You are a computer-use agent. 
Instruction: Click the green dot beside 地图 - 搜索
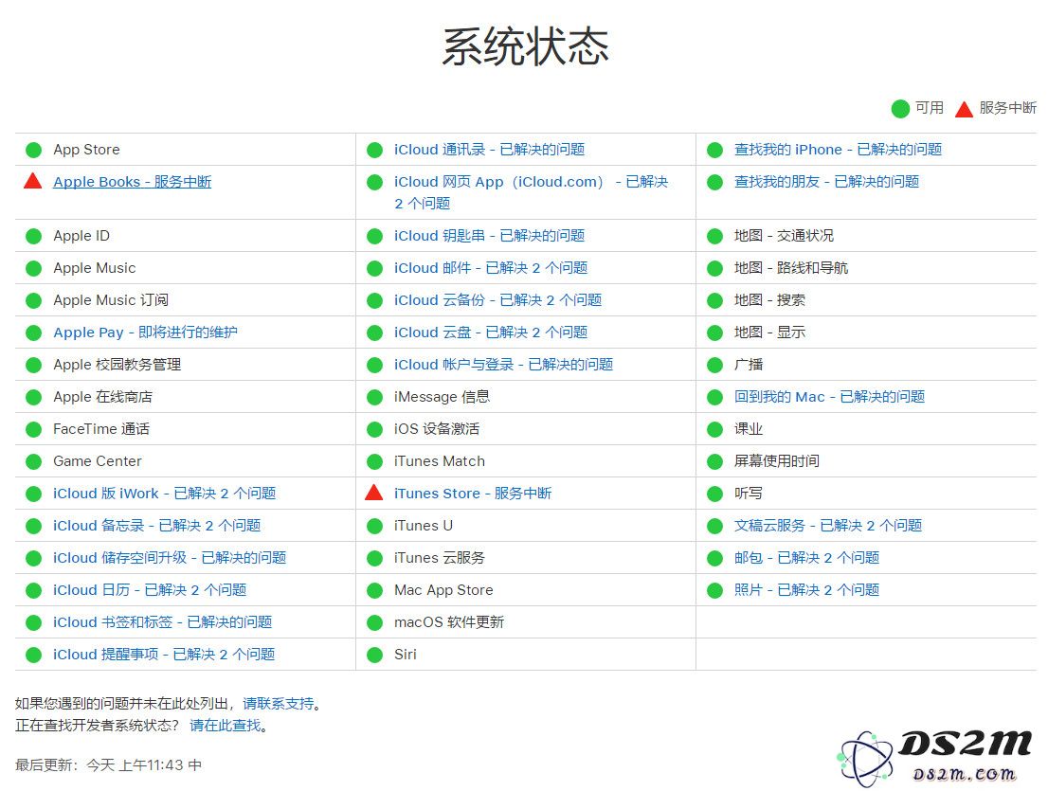(715, 300)
